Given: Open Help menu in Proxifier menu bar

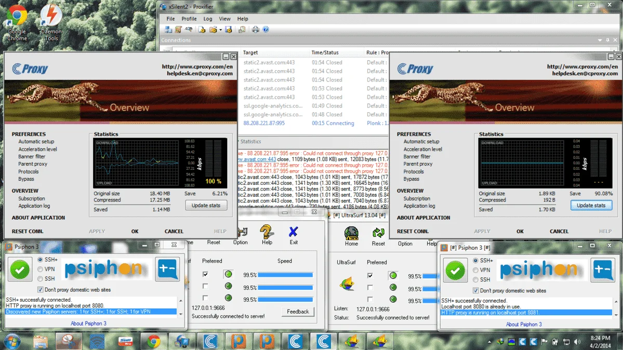Looking at the screenshot, I should point(242,19).
